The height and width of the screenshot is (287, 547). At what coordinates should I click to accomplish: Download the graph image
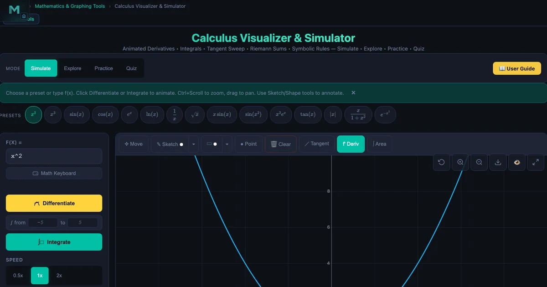[x=498, y=162]
